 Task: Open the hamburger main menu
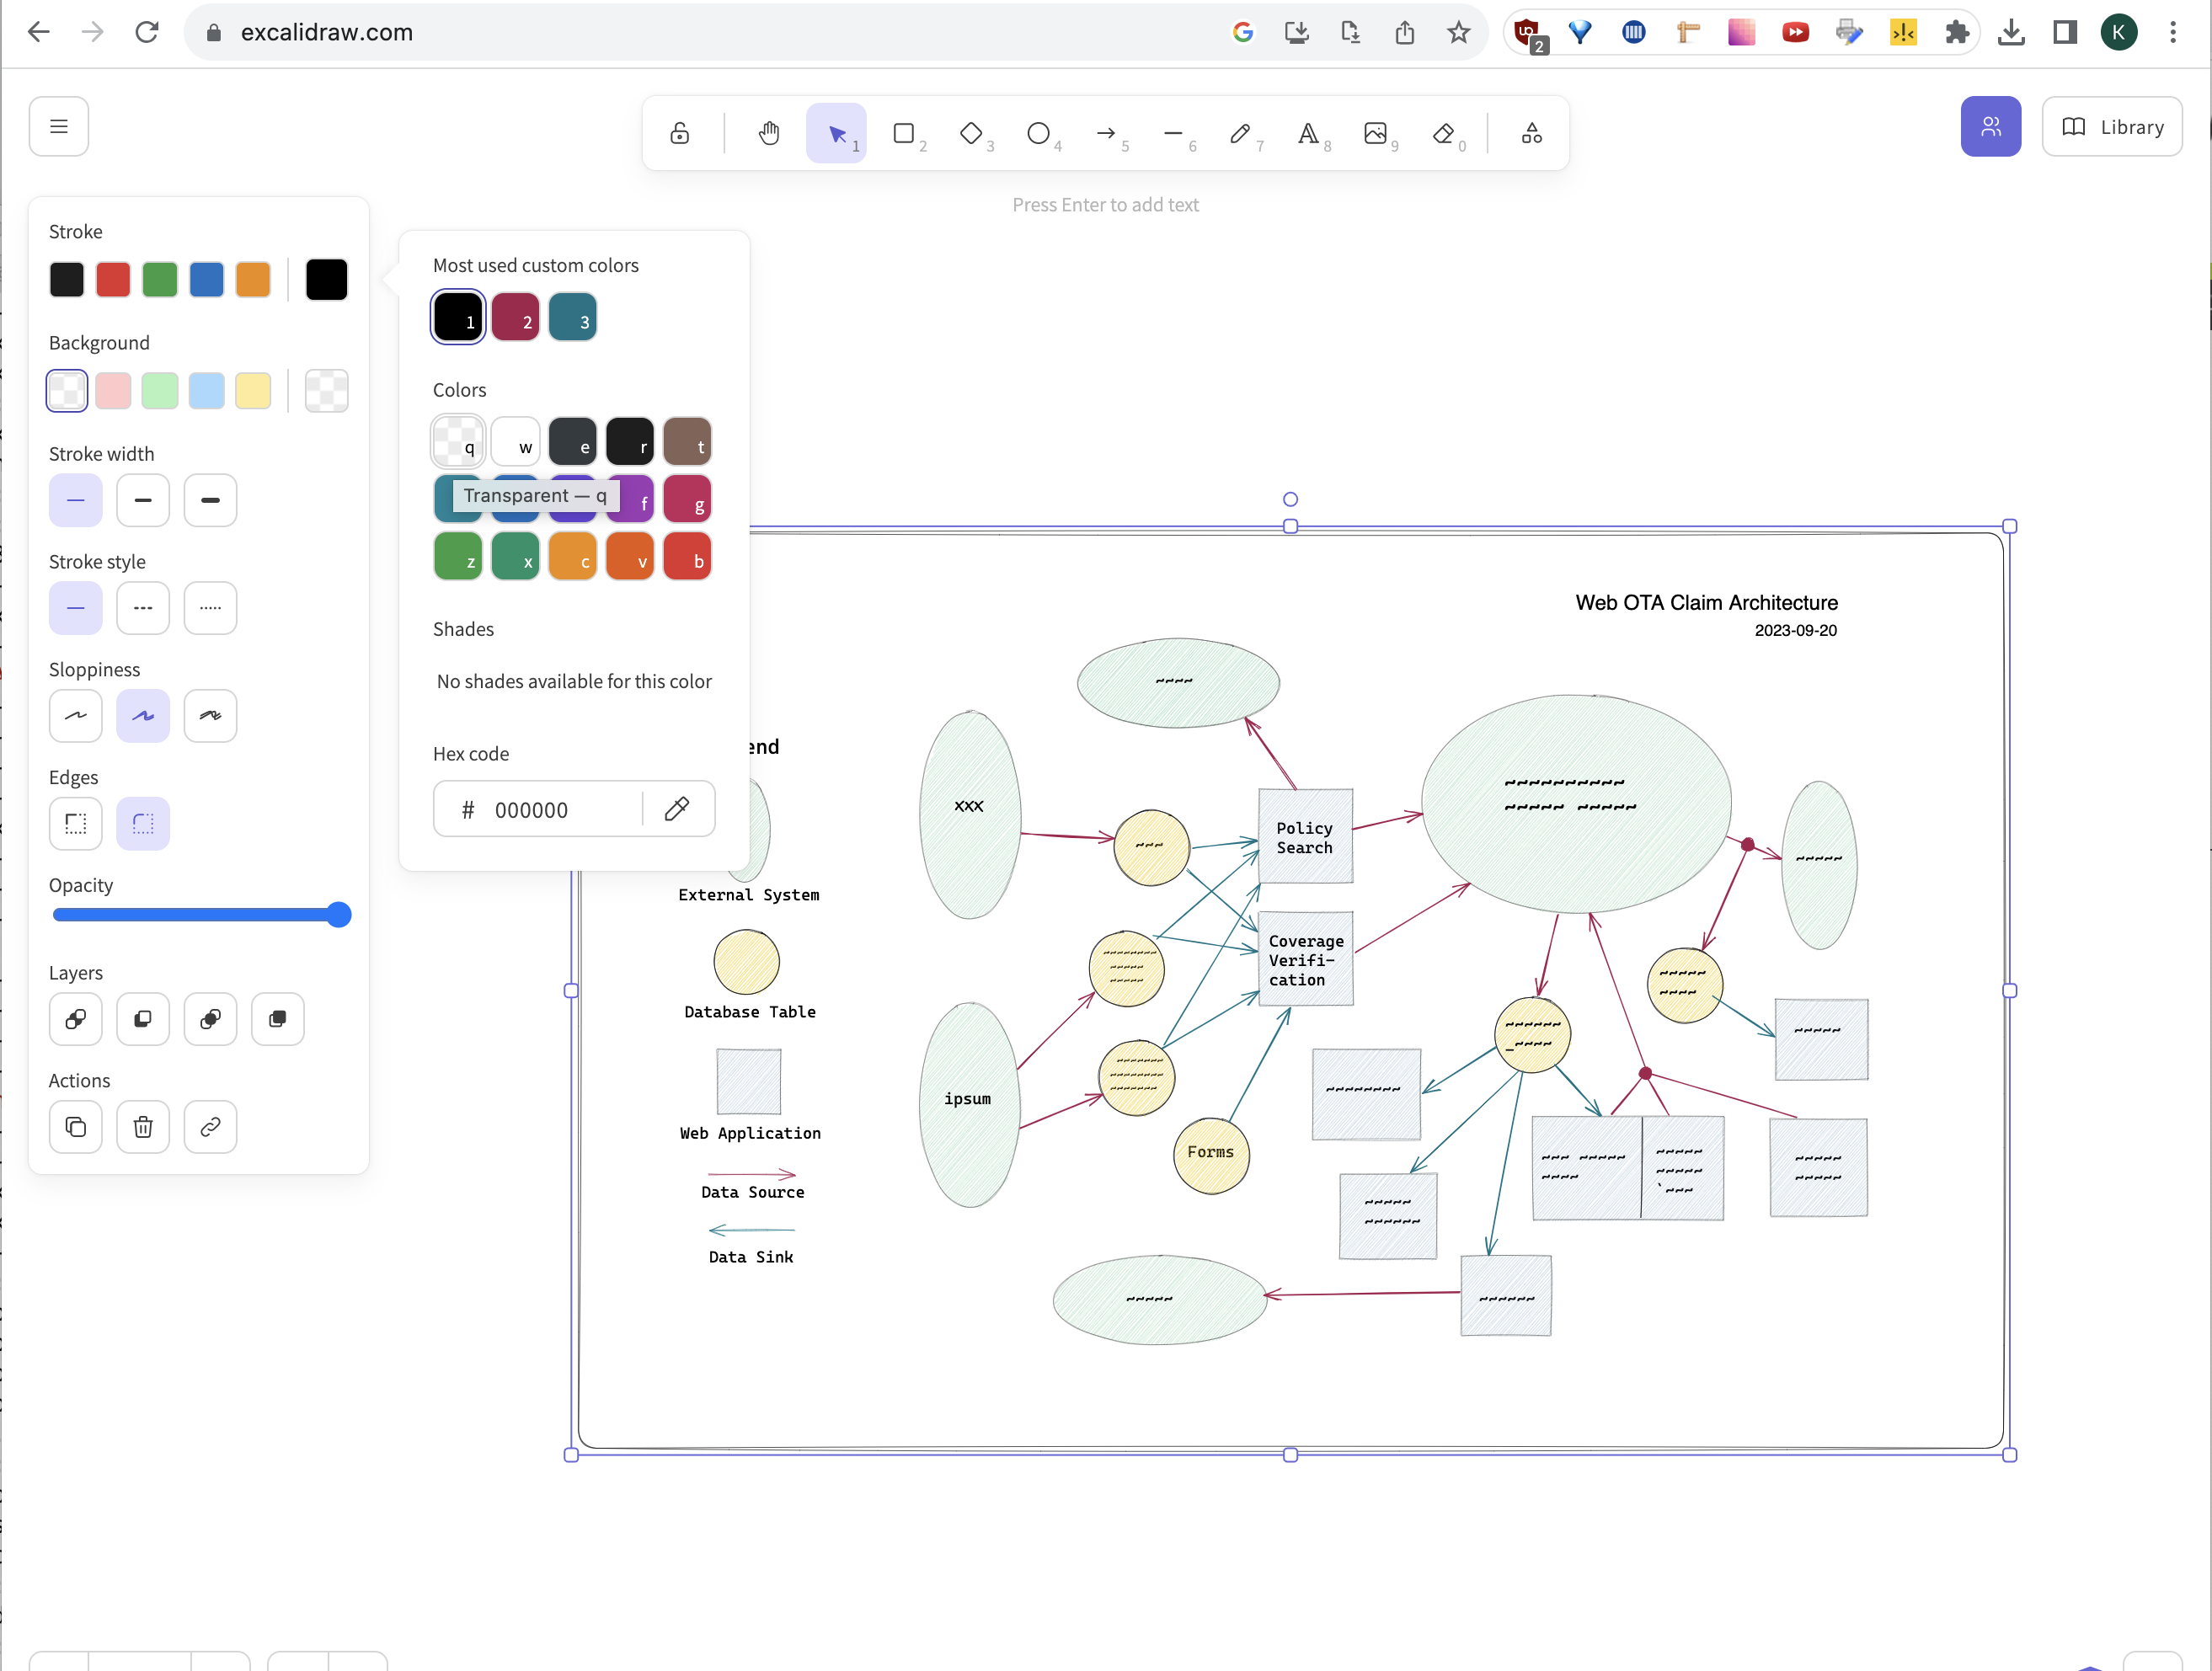pyautogui.click(x=59, y=126)
